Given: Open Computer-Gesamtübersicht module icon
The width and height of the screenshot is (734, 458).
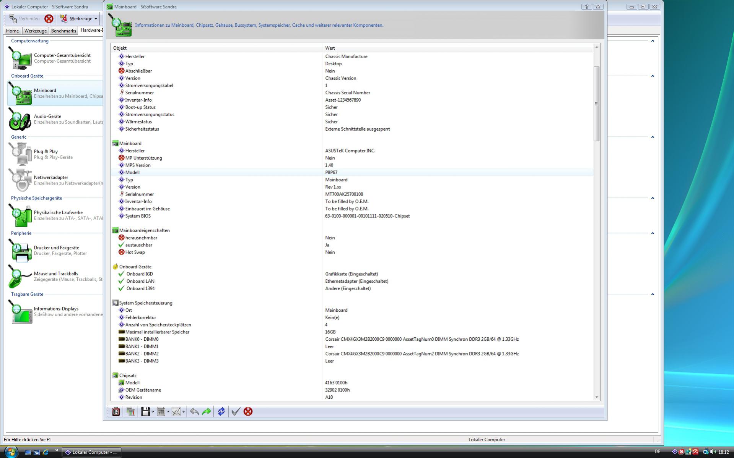Looking at the screenshot, I should coord(20,58).
